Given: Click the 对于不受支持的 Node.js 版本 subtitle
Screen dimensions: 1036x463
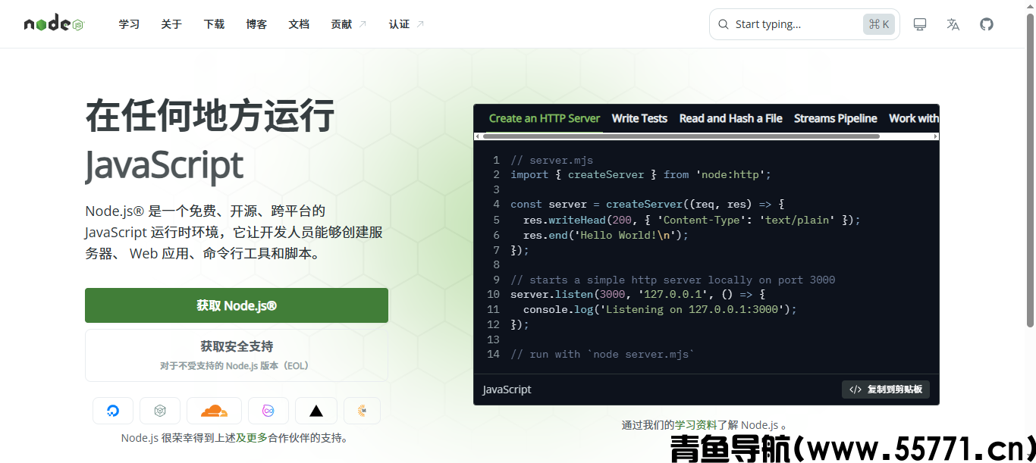Looking at the screenshot, I should click(x=234, y=366).
